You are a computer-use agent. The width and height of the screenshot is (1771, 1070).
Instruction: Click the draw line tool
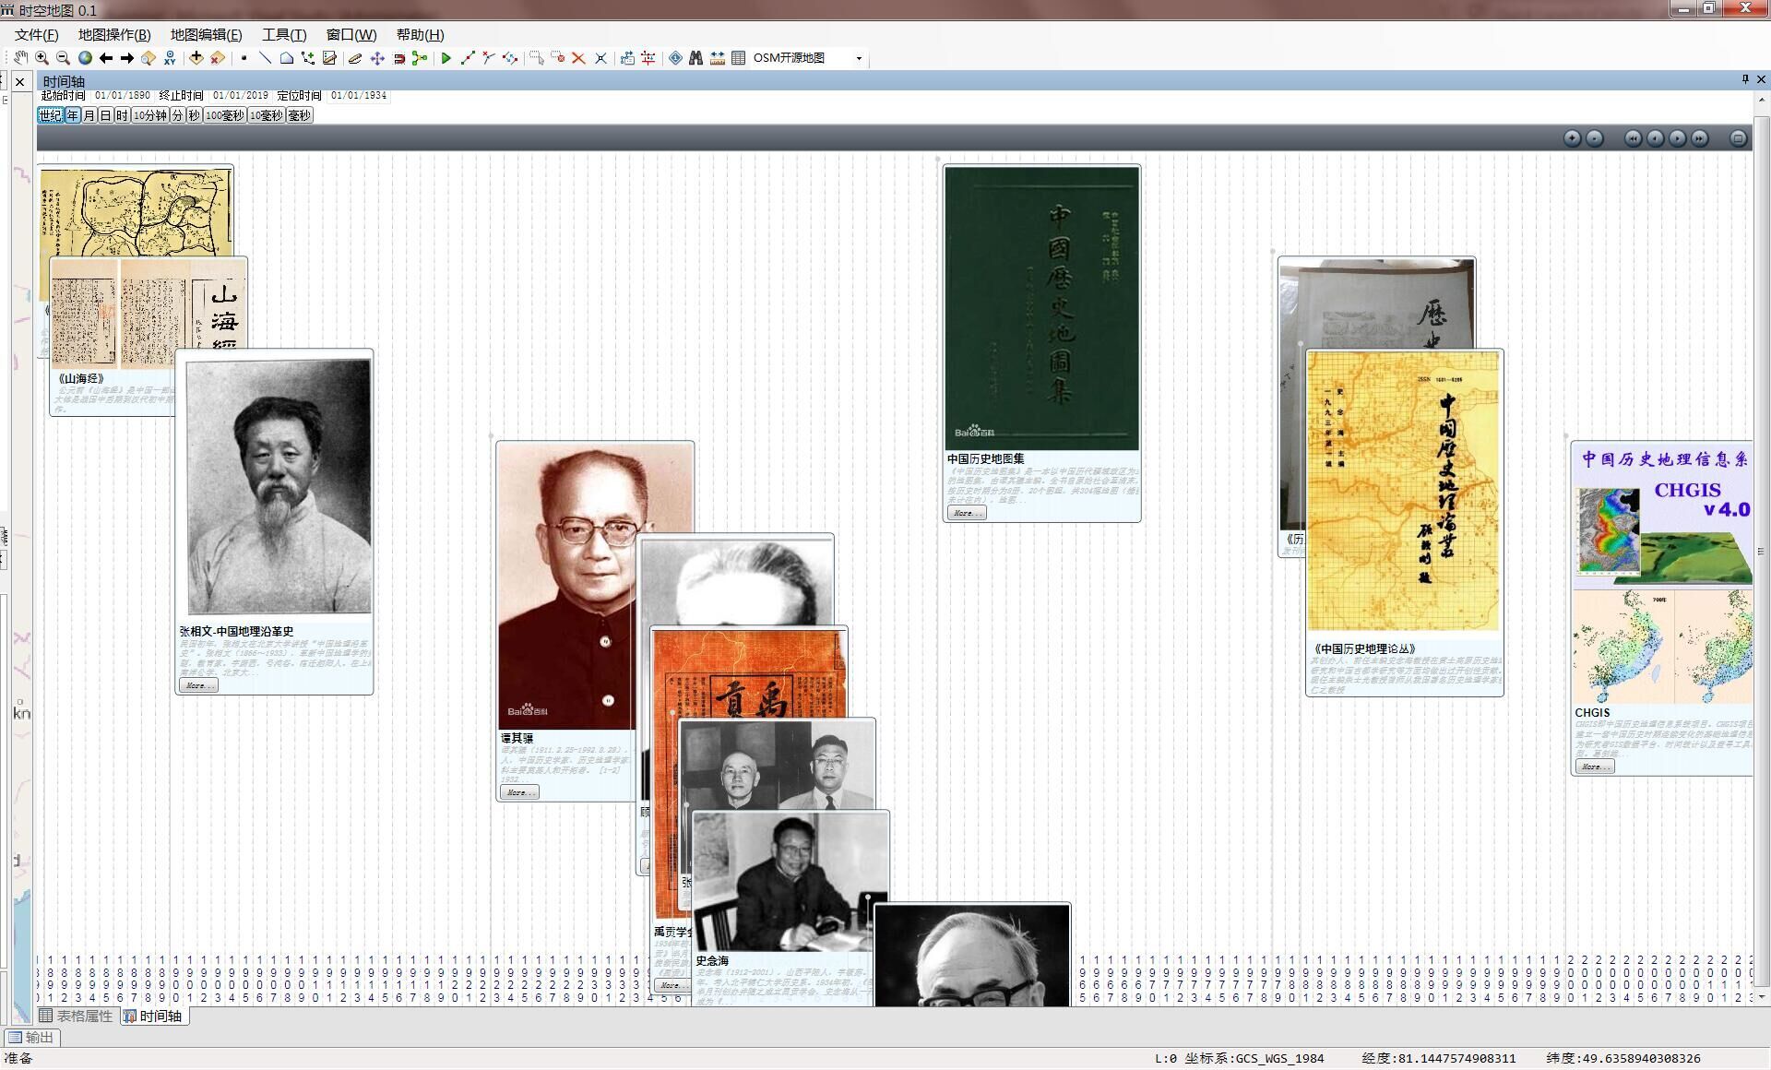coord(265,58)
